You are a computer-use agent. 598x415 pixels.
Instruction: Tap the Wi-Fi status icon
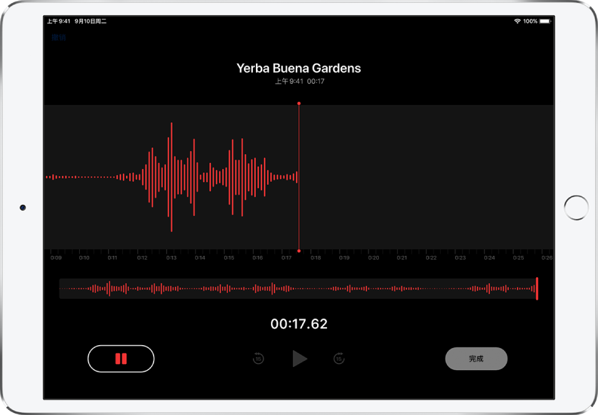517,21
